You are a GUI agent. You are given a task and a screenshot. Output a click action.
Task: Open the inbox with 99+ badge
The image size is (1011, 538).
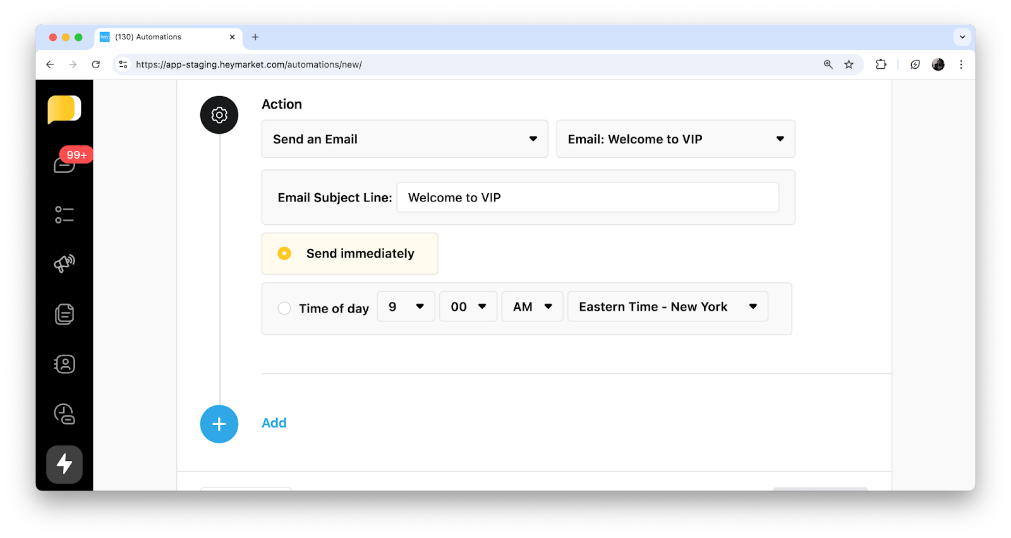[x=64, y=164]
